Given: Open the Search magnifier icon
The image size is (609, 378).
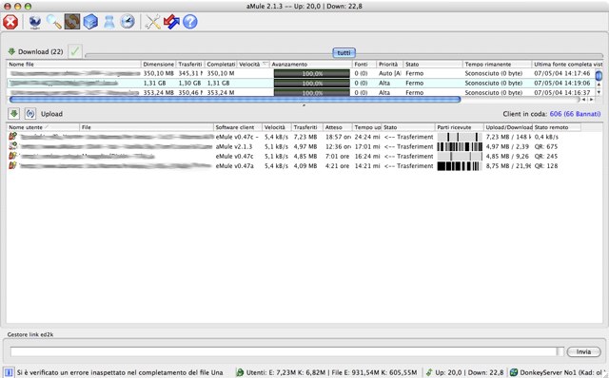Looking at the screenshot, I should [53, 22].
